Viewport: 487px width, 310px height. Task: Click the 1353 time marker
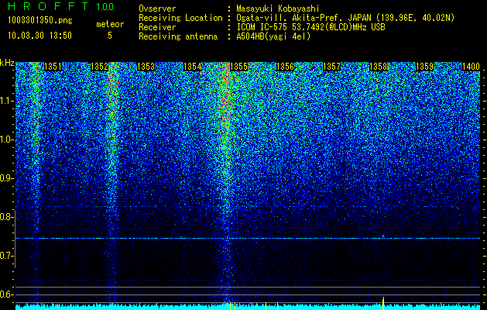click(x=146, y=67)
